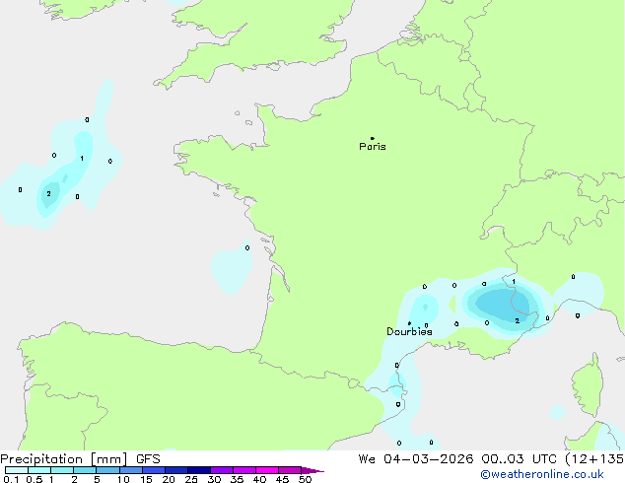Click the GFS model label

[x=148, y=459]
